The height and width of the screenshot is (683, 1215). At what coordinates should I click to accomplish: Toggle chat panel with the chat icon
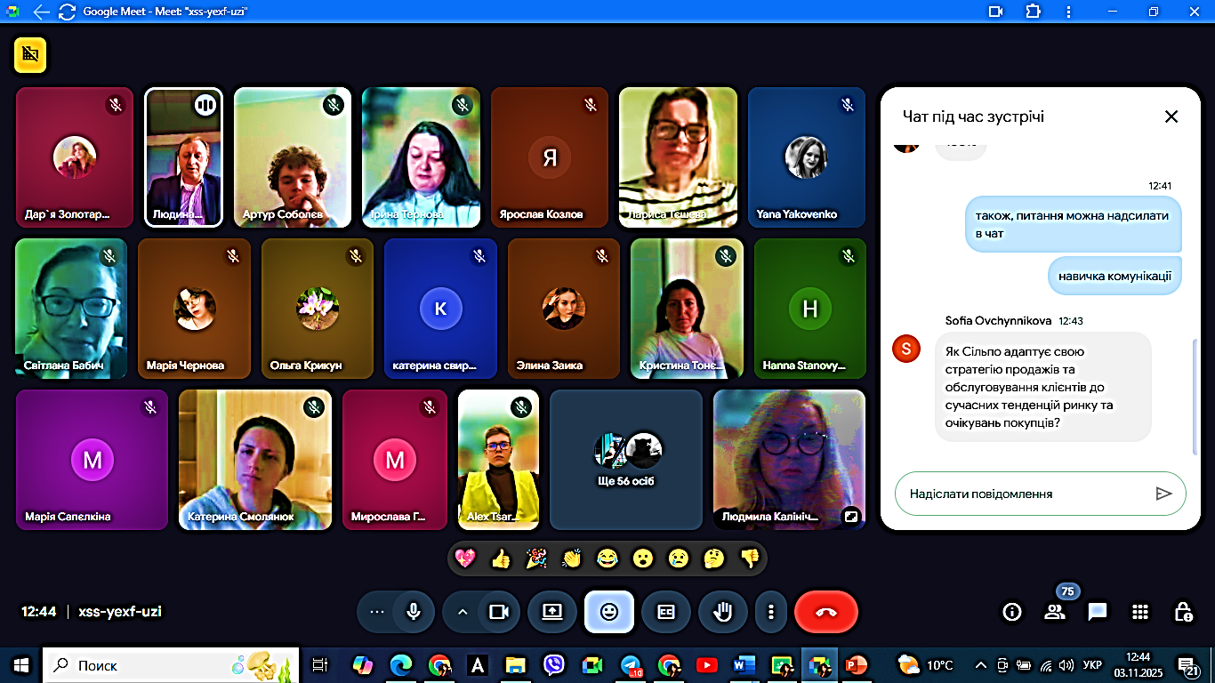1098,612
